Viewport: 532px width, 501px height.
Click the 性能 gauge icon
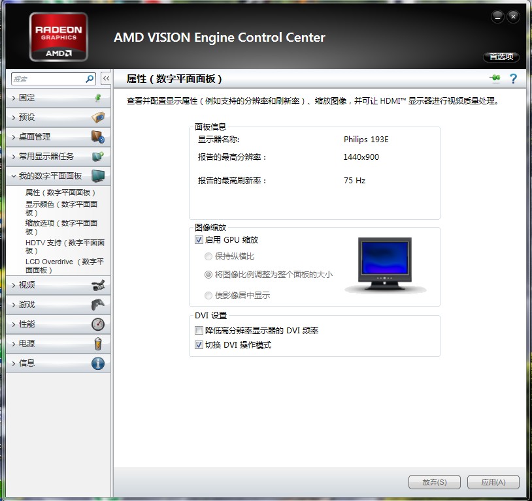(x=98, y=324)
